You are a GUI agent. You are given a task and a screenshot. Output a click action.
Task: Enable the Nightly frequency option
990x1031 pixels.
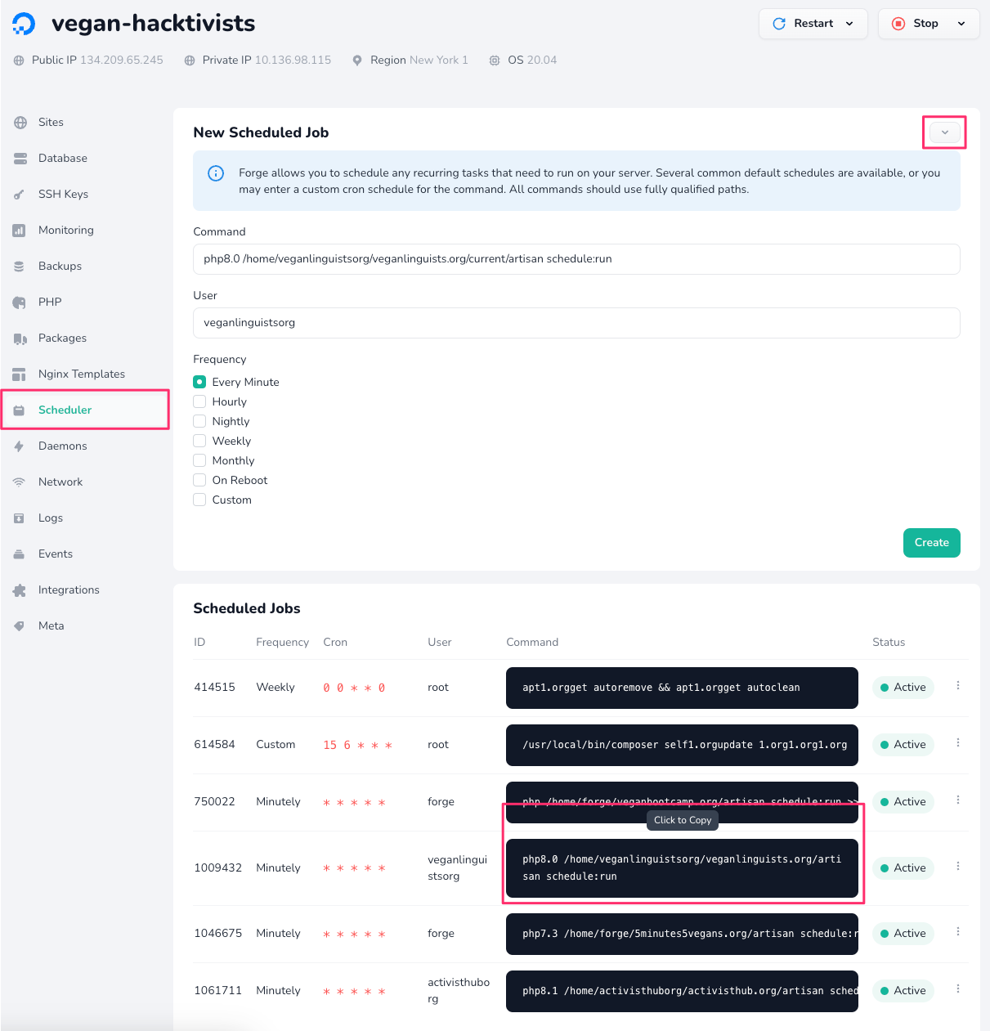pyautogui.click(x=199, y=421)
